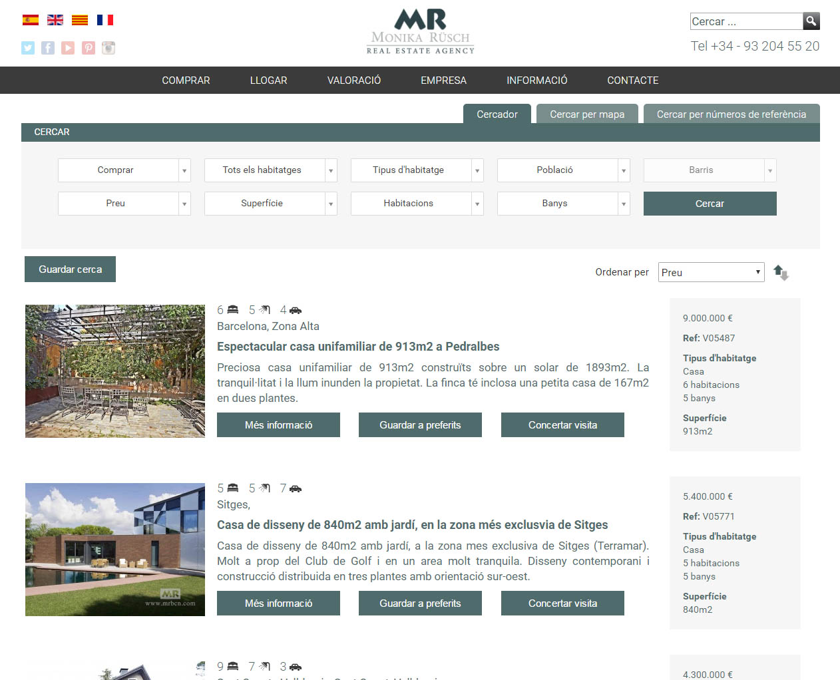Toggle the sort order arrows icon
Viewport: 840px width, 680px height.
[x=781, y=272]
